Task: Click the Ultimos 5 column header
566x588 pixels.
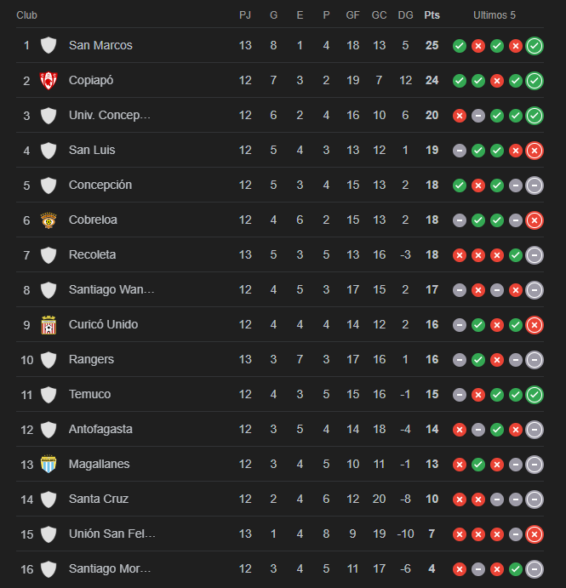Action: click(x=495, y=15)
